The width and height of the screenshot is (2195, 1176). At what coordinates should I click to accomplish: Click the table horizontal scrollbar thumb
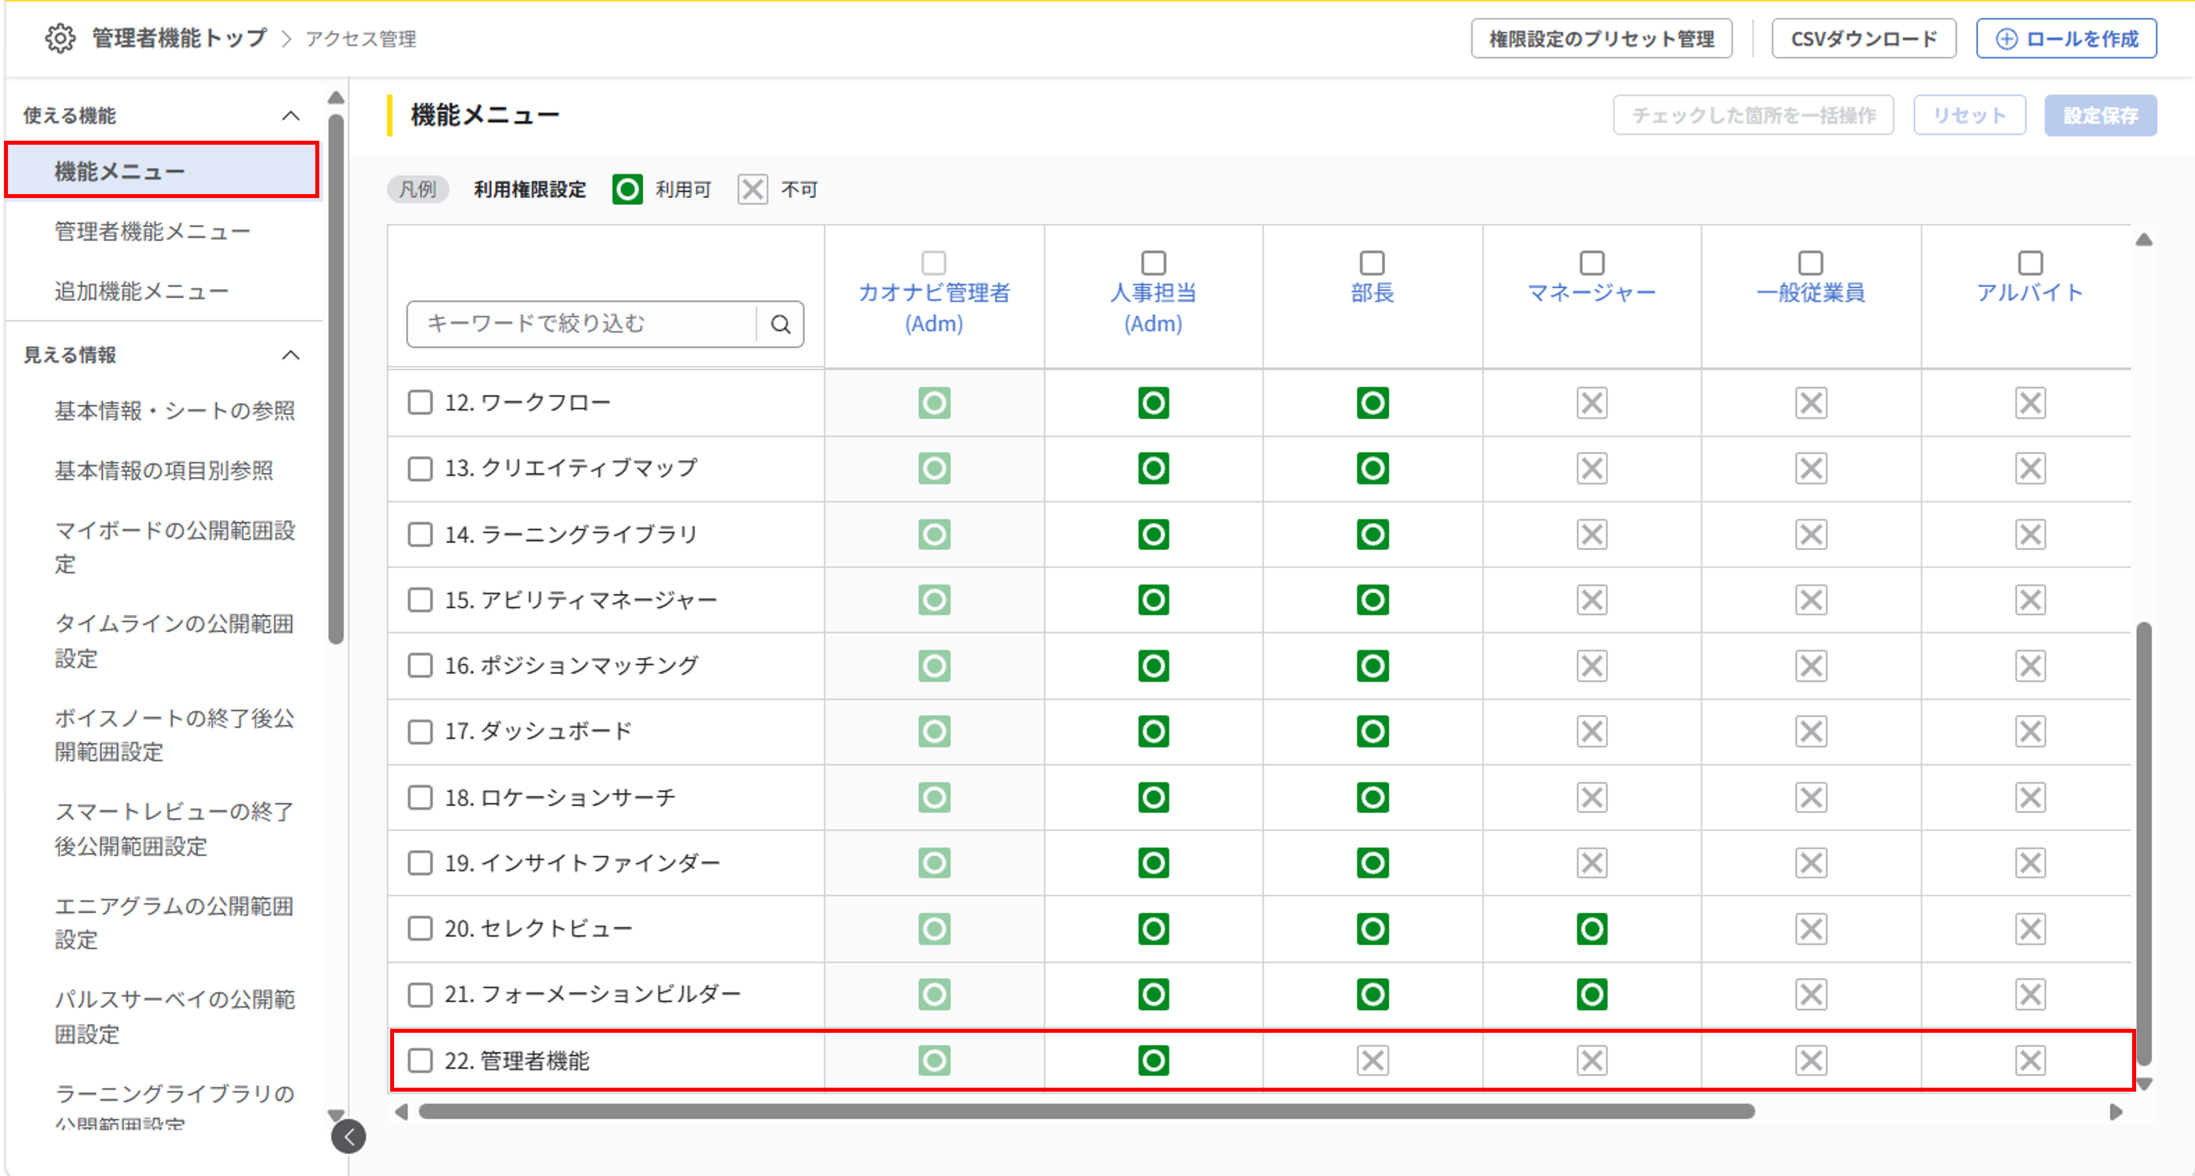point(1087,1111)
